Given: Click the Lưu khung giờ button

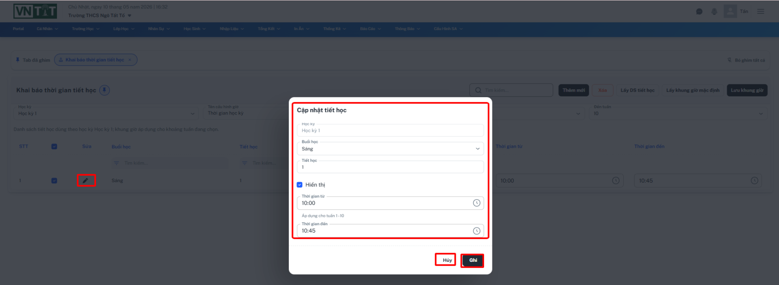Looking at the screenshot, I should coord(747,90).
